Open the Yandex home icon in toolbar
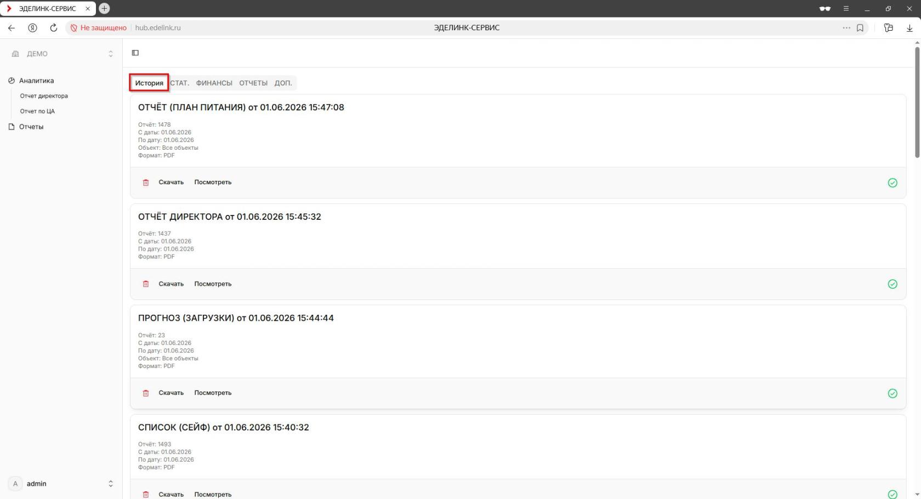921x499 pixels. 32,27
